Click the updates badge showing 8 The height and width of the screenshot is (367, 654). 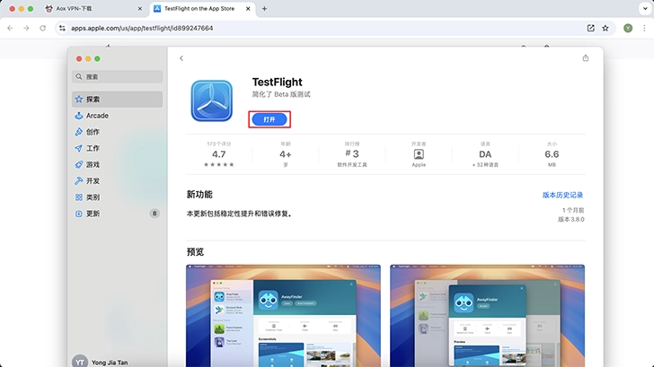point(155,214)
